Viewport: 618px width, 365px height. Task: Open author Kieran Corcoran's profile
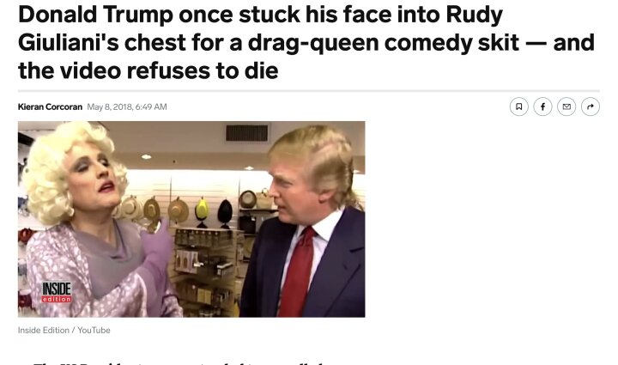click(x=50, y=106)
